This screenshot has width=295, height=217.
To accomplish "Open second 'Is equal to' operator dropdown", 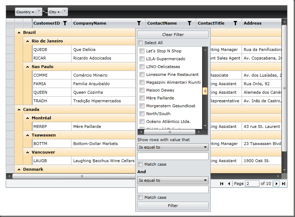I will pyautogui.click(x=173, y=180).
